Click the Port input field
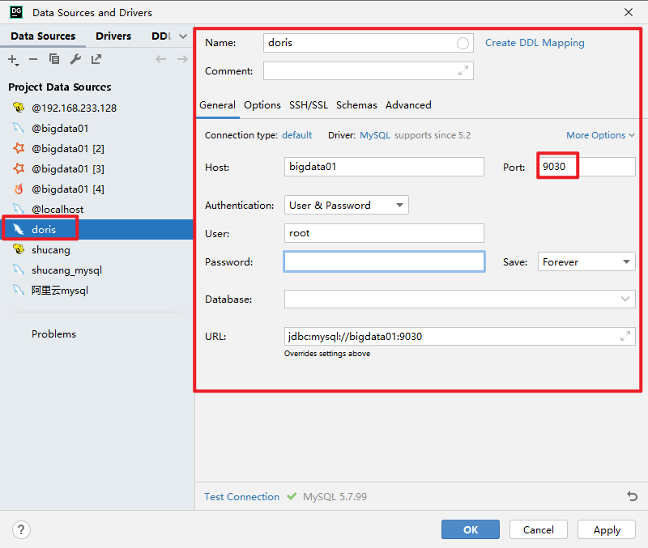Screen dimensions: 648x548 click(x=586, y=167)
